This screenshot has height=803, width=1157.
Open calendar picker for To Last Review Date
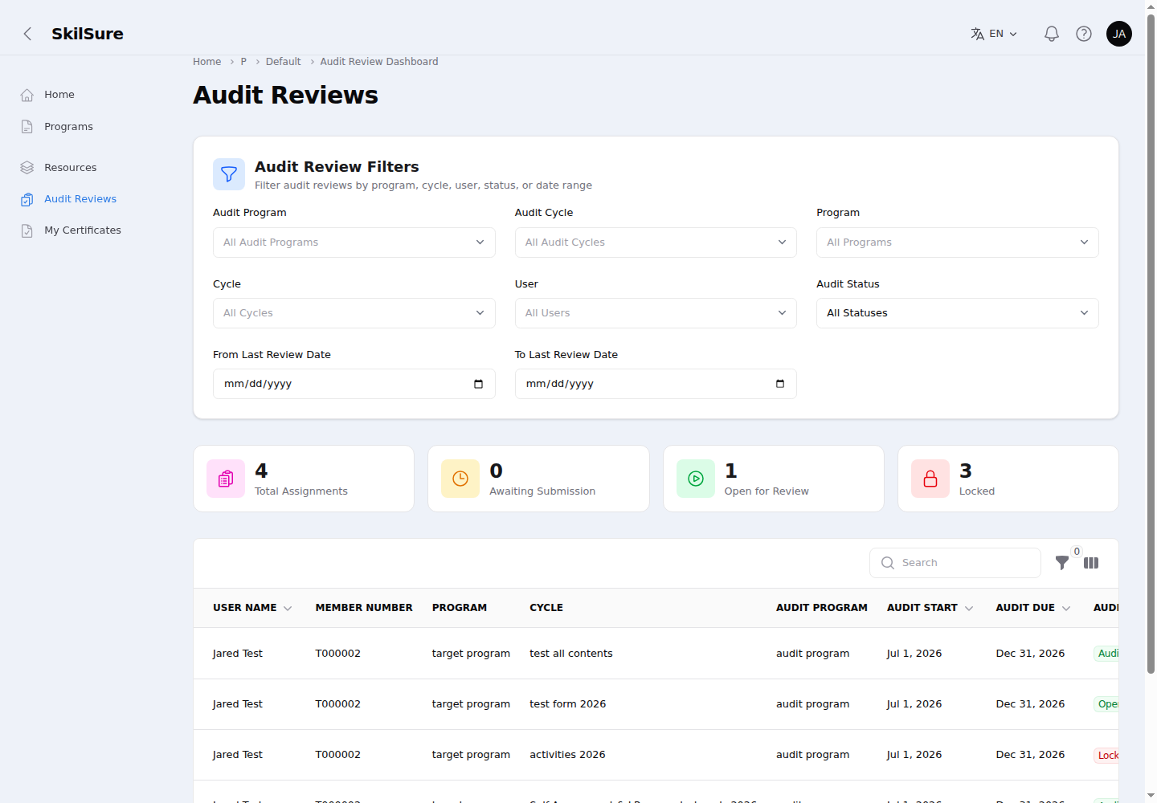coord(779,384)
